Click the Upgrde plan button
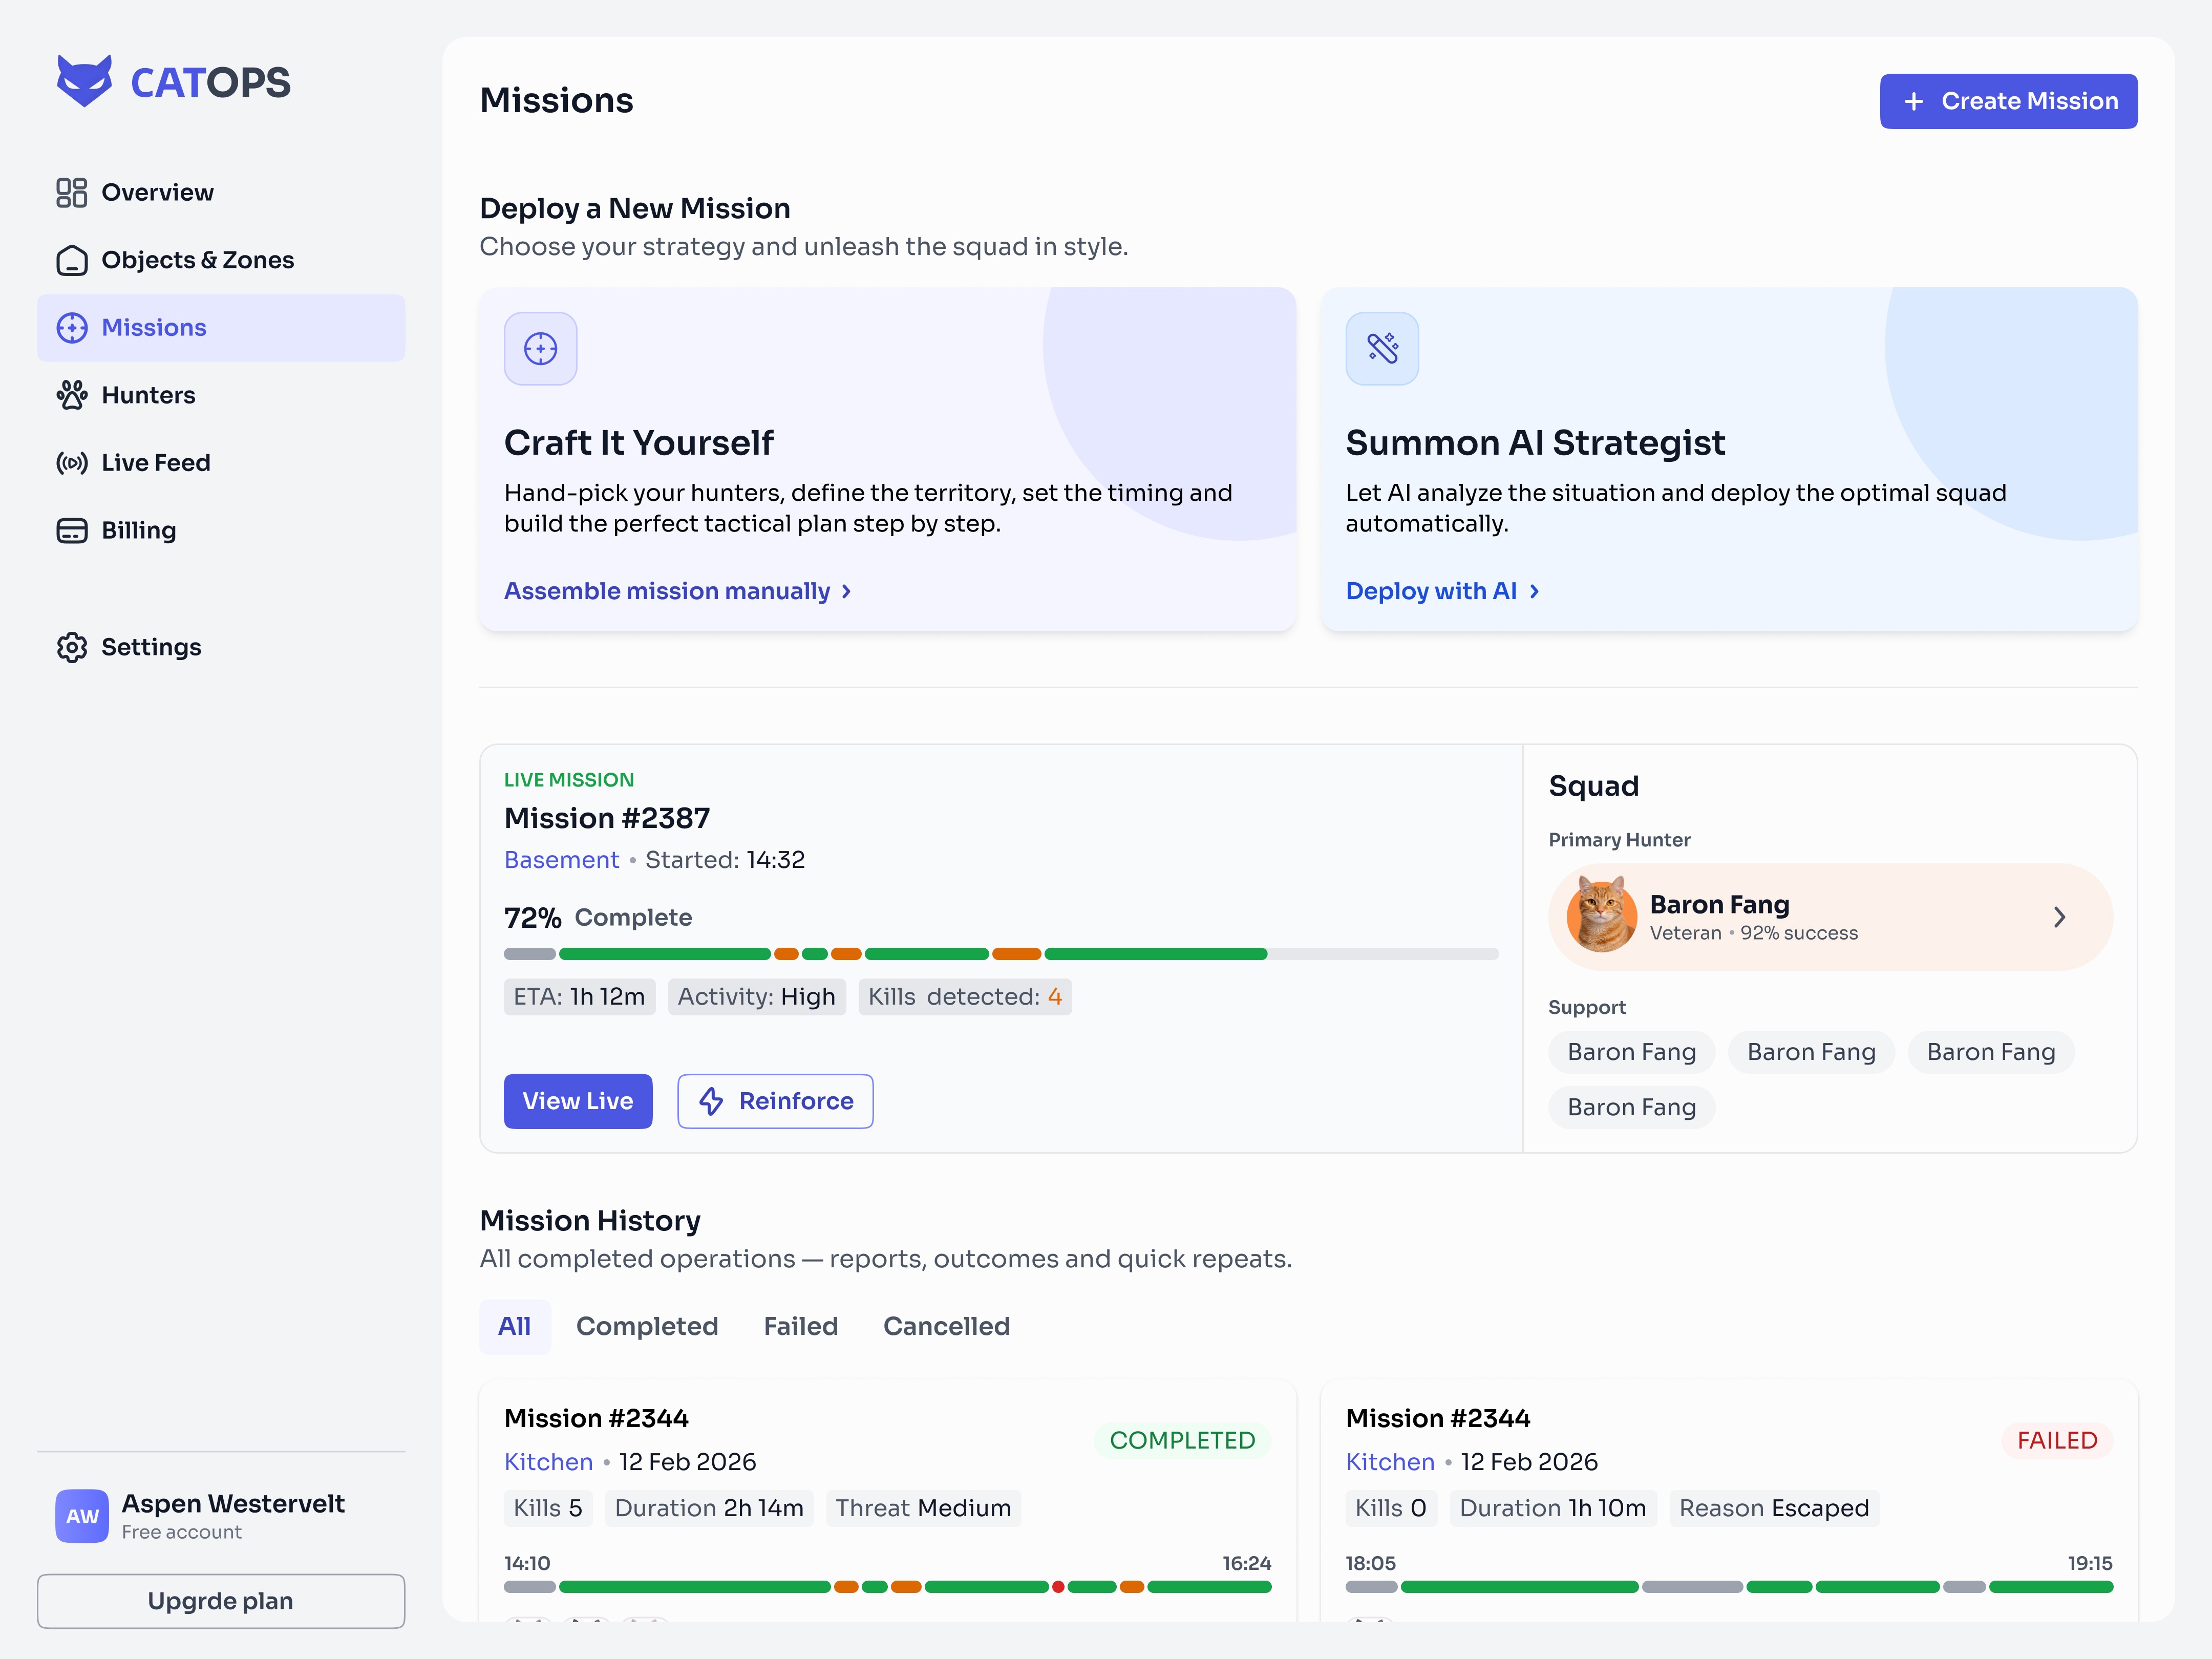 [x=221, y=1601]
